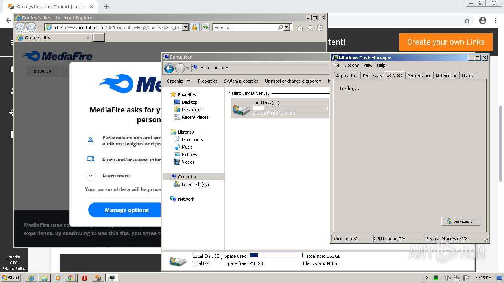Switch to Users tab
Screen dimensions: 504x283
pyautogui.click(x=467, y=76)
